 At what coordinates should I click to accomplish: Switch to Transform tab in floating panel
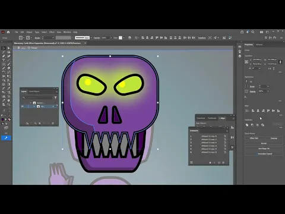tap(201, 118)
